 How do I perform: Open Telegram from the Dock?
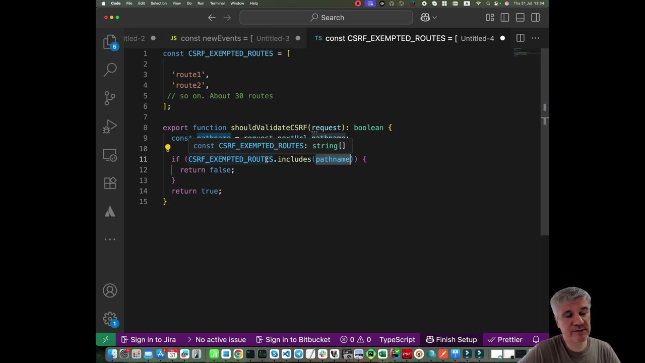[298, 354]
